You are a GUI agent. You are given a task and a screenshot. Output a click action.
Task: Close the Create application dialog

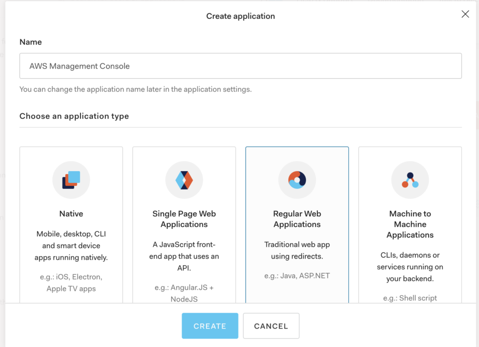(465, 14)
